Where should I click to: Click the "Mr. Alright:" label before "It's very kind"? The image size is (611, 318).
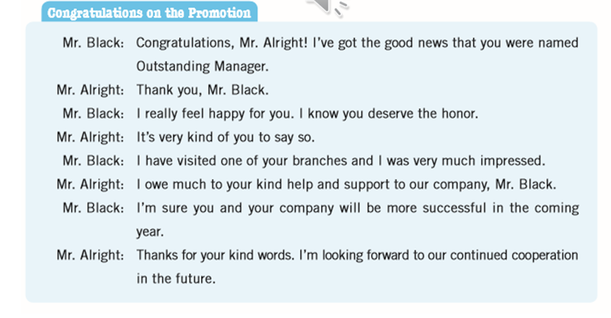pos(90,137)
